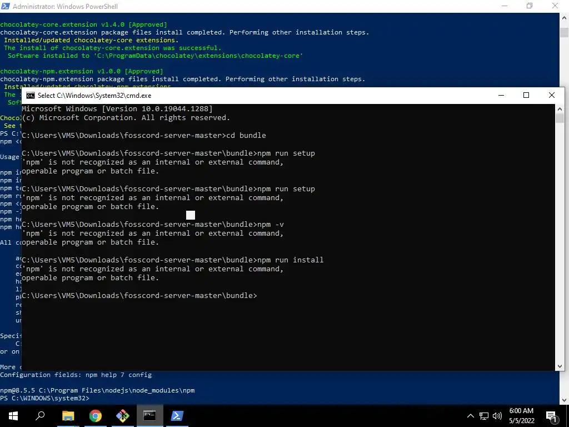Click 'chocolatey-core.extension v1.4.0 [Approved]' line
This screenshot has width=569, height=427.
83,24
